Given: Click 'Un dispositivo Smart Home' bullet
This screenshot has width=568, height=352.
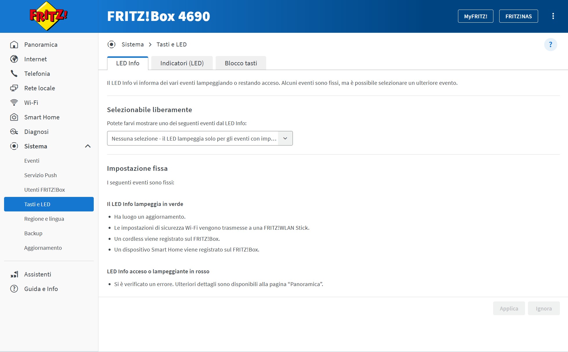Looking at the screenshot, I should (187, 250).
